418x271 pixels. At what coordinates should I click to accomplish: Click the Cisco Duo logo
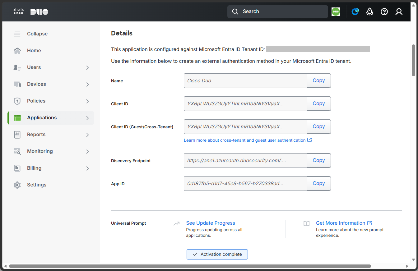click(x=30, y=12)
